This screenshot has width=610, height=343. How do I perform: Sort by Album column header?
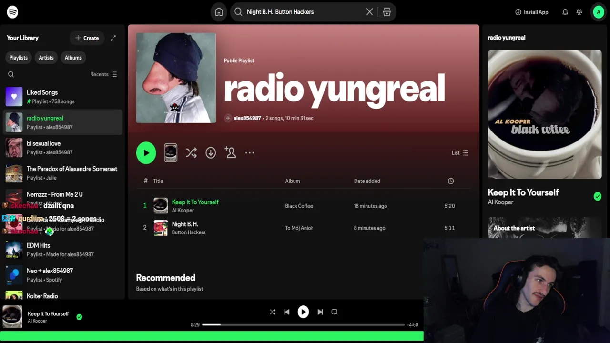tap(293, 181)
